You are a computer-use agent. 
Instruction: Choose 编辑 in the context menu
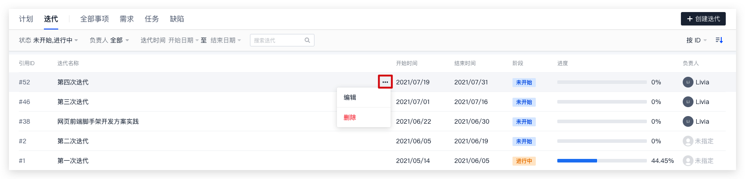[364, 97]
